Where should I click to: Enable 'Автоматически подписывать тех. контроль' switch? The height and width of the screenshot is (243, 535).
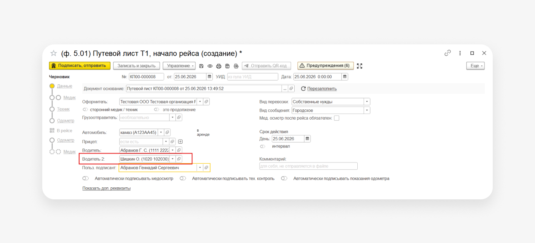(x=183, y=178)
